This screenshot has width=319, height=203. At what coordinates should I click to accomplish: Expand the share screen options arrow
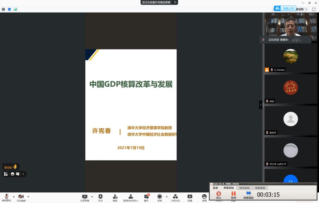92,196
